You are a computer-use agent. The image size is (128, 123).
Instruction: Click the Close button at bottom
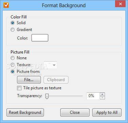pos(75,112)
